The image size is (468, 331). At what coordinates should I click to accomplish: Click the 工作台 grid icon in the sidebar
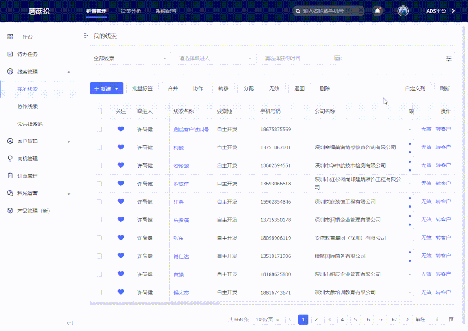[x=10, y=36]
